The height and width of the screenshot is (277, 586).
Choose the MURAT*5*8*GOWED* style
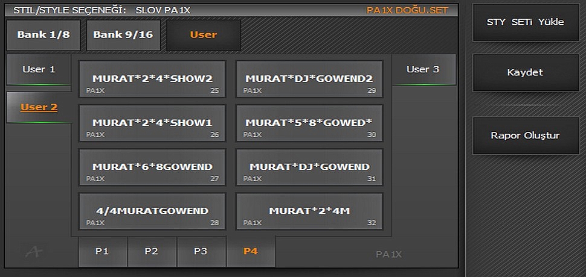[309, 123]
